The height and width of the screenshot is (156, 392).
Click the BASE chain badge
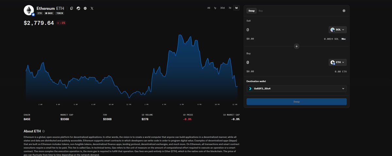pos(49,13)
